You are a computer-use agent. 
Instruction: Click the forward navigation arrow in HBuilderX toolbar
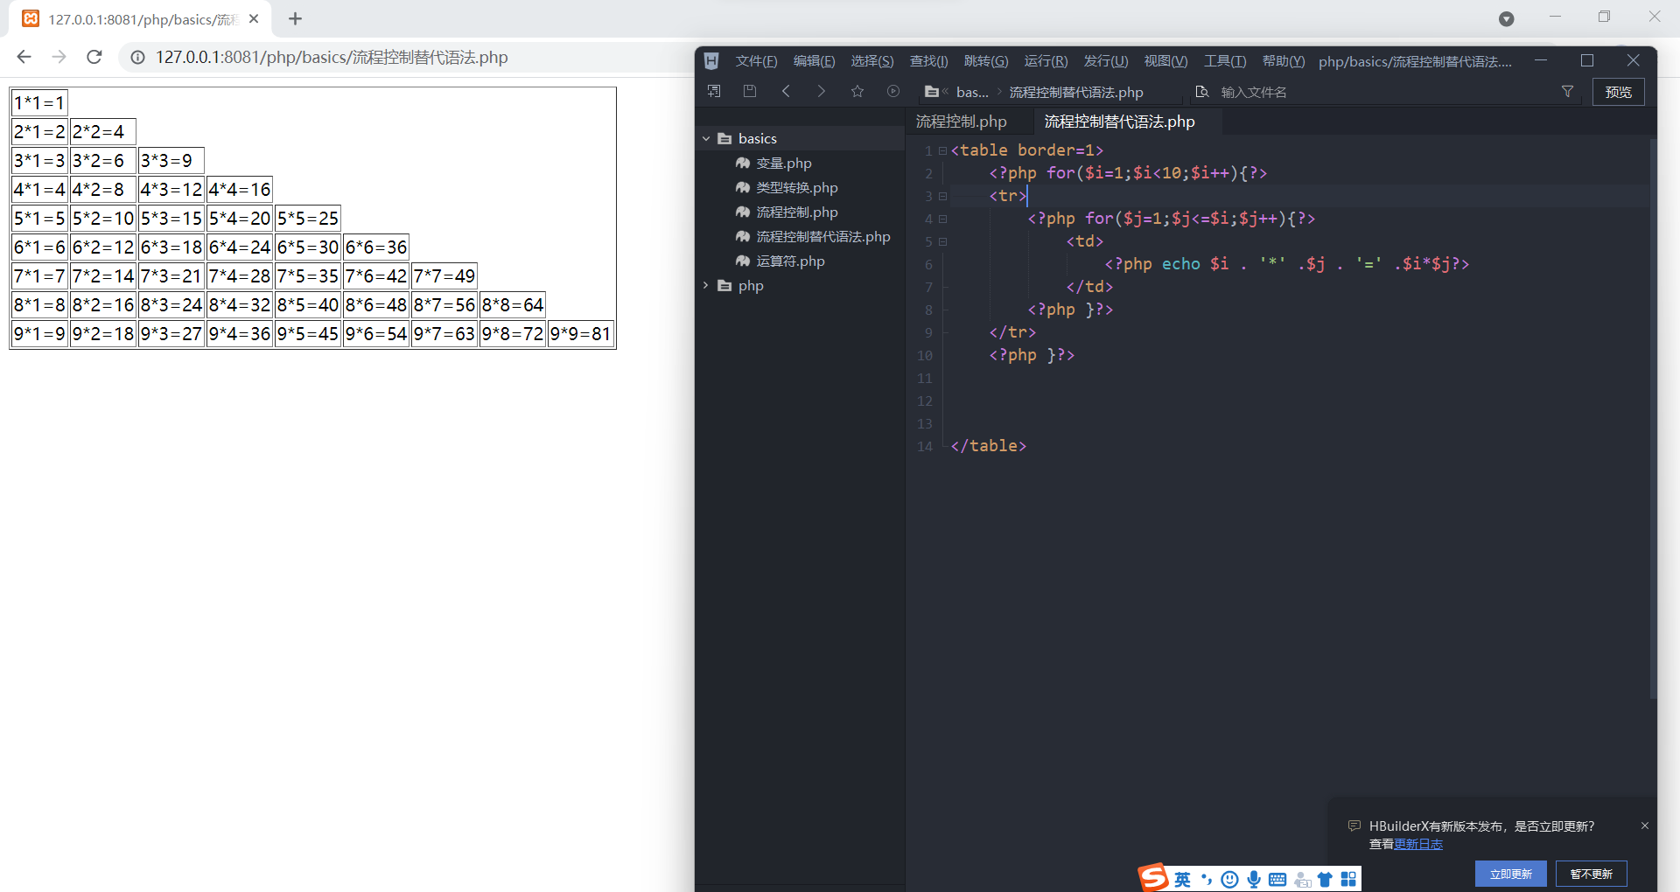[821, 91]
